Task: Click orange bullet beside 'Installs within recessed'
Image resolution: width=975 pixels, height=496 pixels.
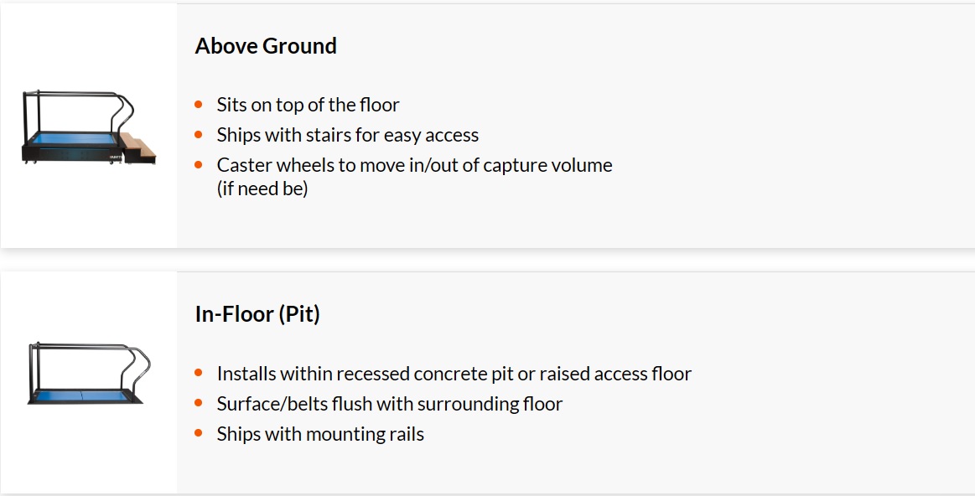Action: (199, 373)
